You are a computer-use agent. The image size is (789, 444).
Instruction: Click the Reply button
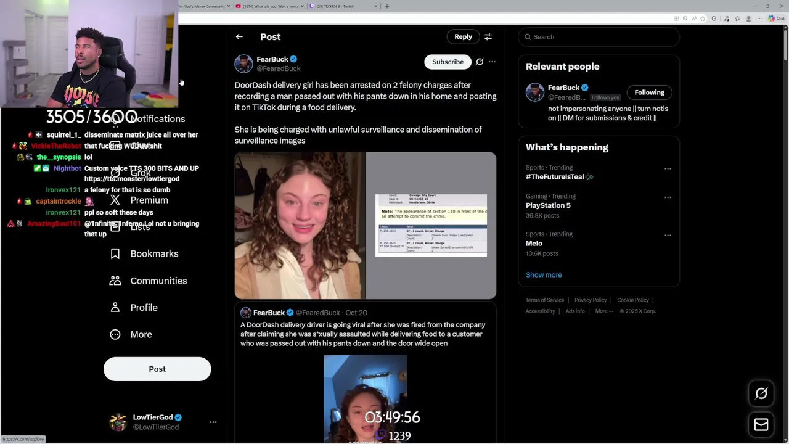(x=463, y=37)
